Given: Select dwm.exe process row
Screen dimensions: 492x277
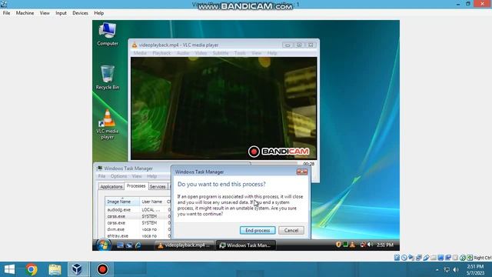Looking at the screenshot, I should (x=138, y=229).
